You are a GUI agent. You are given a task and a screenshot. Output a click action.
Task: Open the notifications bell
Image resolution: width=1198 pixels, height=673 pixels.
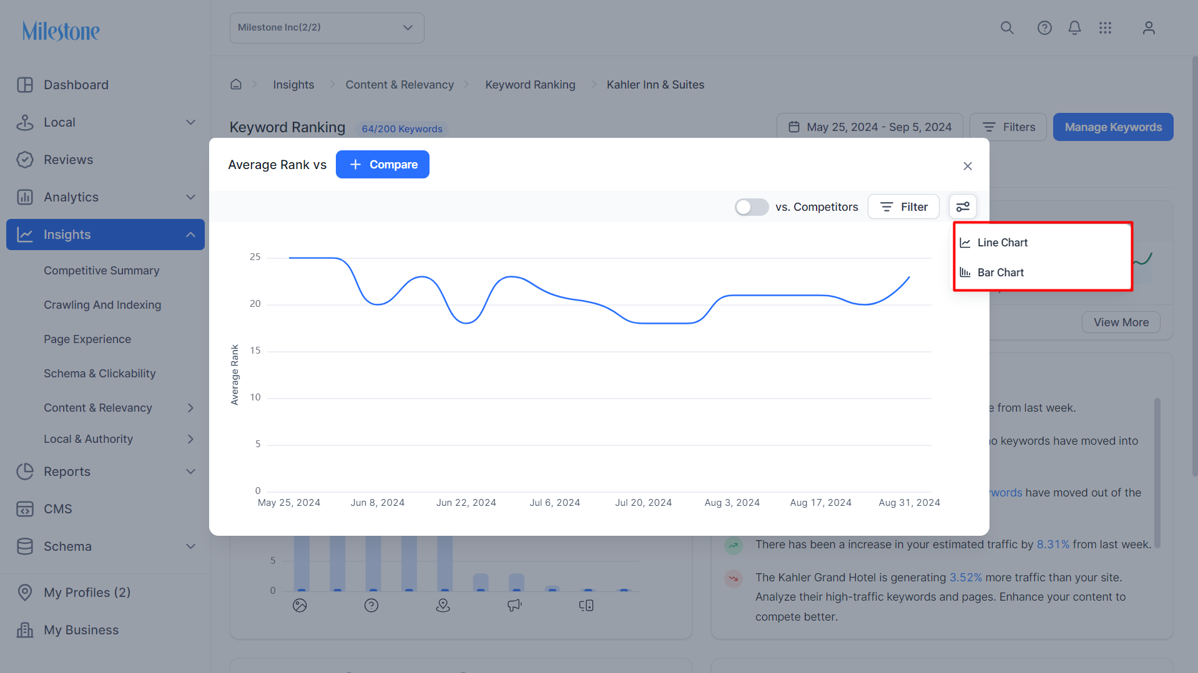click(x=1074, y=28)
